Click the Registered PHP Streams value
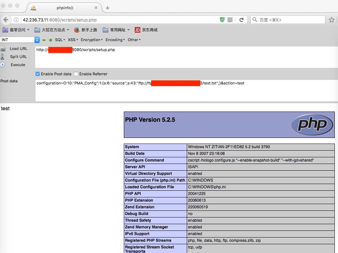Screen dimensions: 338x253 pos(224,240)
